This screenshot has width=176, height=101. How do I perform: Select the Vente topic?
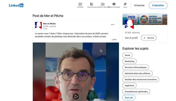click(127, 55)
